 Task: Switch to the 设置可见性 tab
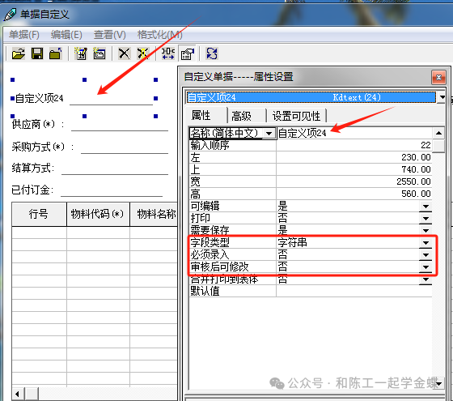296,116
